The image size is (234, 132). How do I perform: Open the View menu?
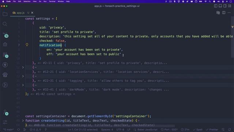click(x=35, y=1)
